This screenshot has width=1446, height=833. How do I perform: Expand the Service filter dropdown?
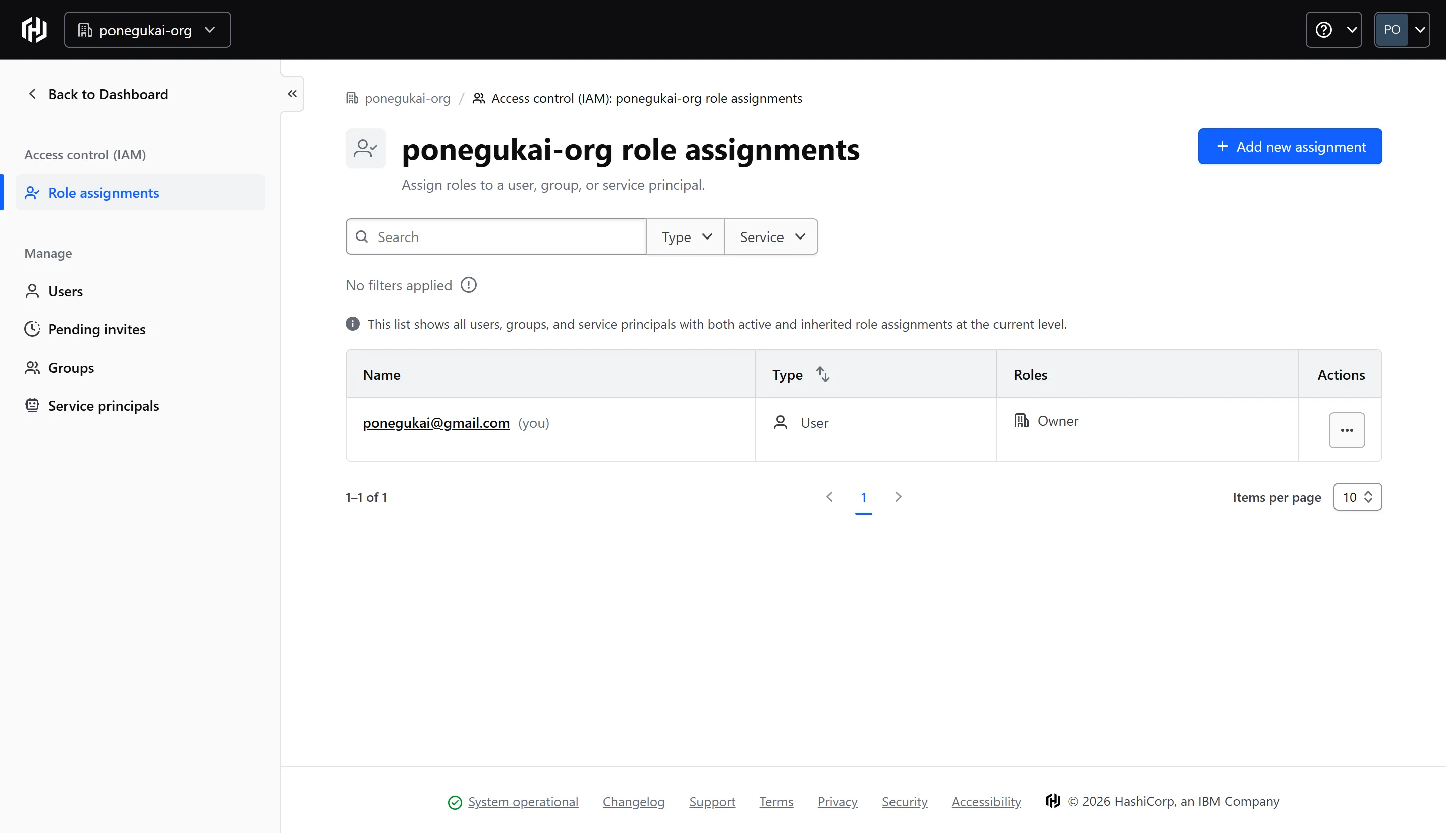coord(771,237)
